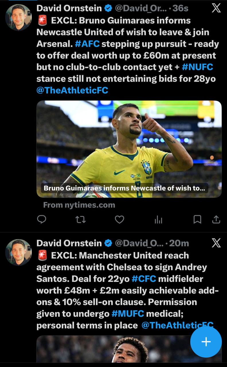The image size is (227, 367).
Task: Open the Andrey Santos tweet image
Action: click(129, 349)
